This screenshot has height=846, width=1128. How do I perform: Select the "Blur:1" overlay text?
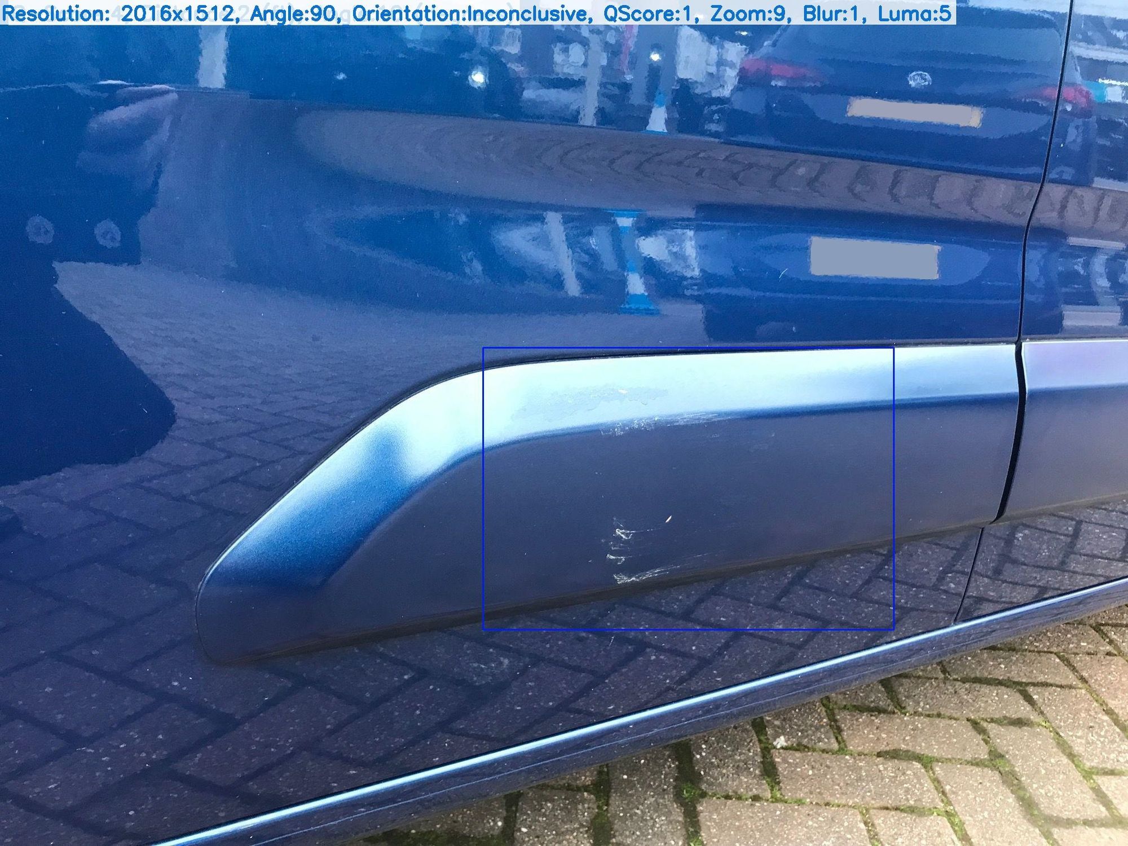click(833, 14)
